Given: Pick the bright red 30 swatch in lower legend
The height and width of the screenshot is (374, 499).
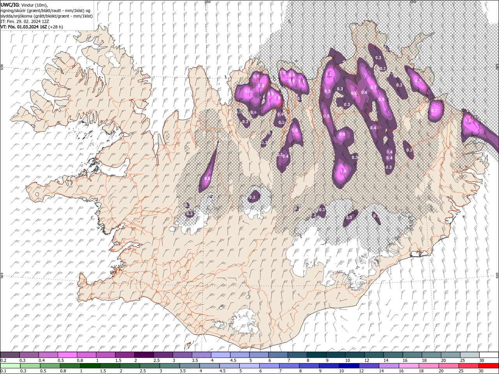Looking at the screenshot, I should [488, 365].
